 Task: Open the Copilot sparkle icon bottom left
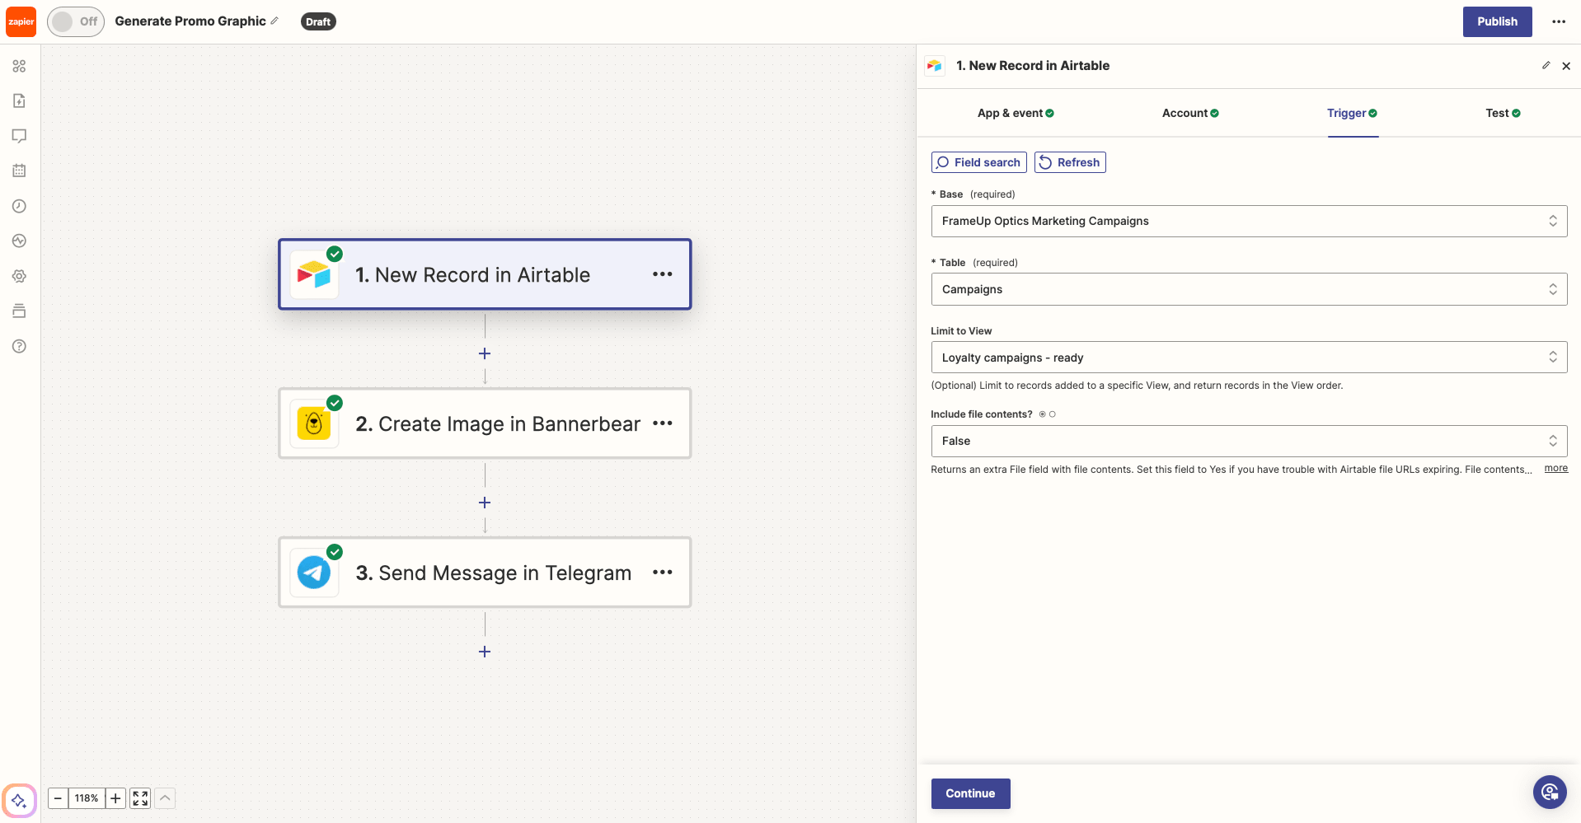pyautogui.click(x=19, y=799)
